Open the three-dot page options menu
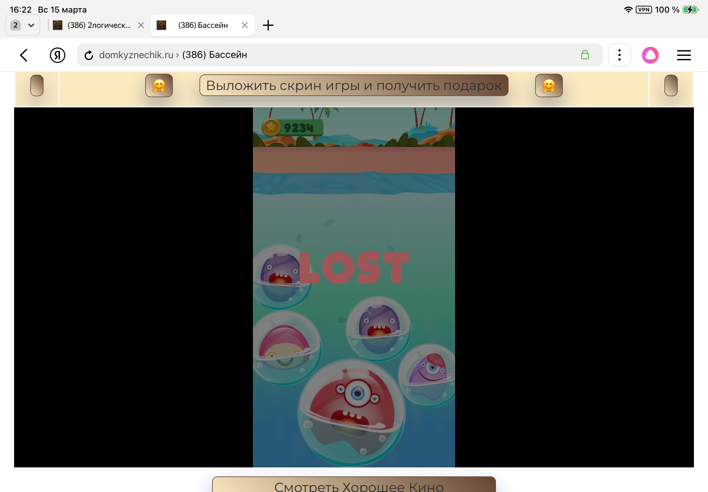This screenshot has width=708, height=492. (x=619, y=55)
